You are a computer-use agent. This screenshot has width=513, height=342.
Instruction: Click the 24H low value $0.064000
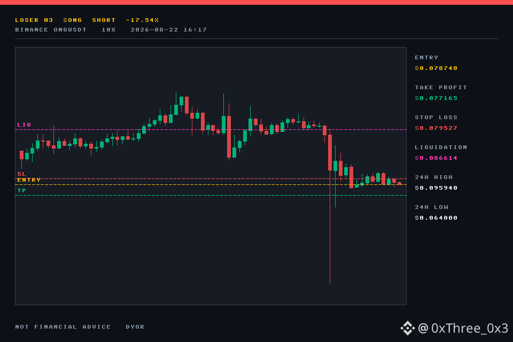pyautogui.click(x=436, y=218)
